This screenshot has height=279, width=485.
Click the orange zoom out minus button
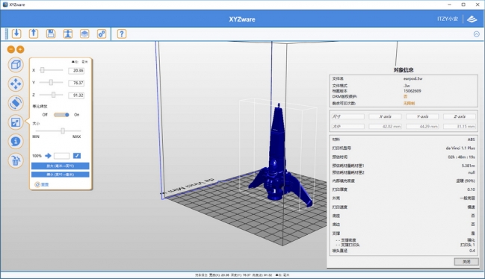click(x=10, y=49)
